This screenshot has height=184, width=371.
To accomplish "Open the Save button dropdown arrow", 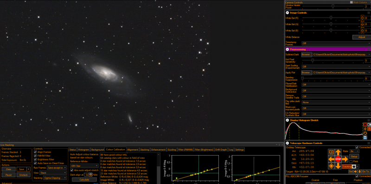I will (x=28, y=169).
